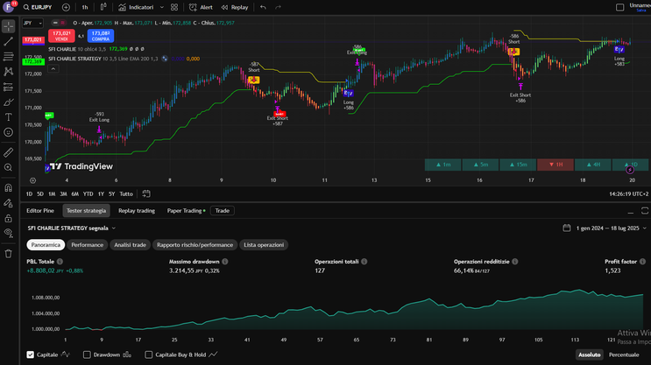Start bar Replay mode
This screenshot has height=365, width=651.
pyautogui.click(x=235, y=8)
